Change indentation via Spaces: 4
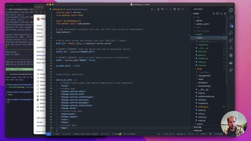This screenshot has height=141, width=251. 181,134
